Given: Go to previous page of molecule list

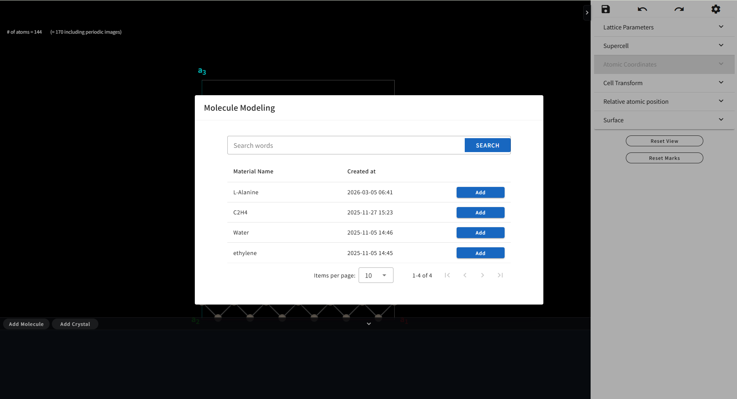Looking at the screenshot, I should coord(465,275).
